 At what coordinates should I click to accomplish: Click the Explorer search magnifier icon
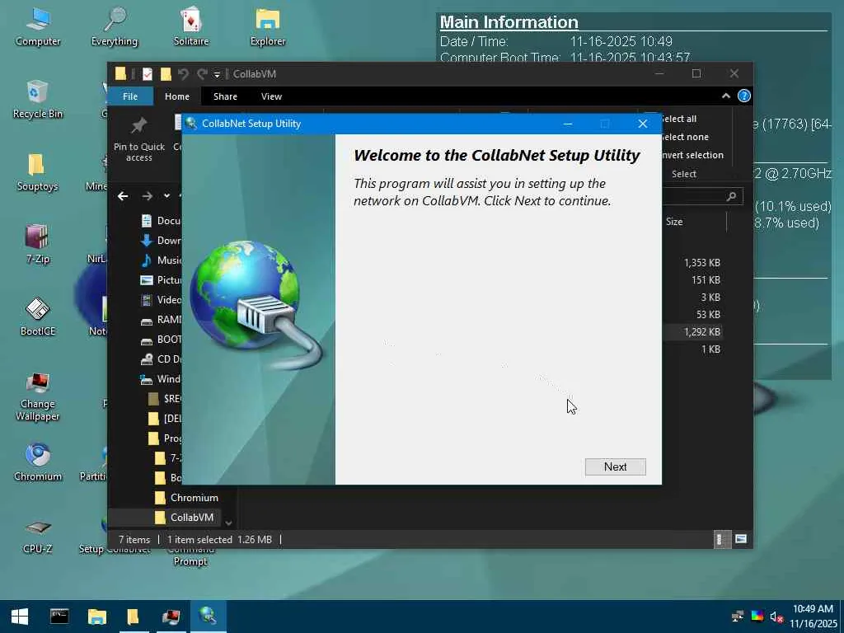(x=731, y=196)
